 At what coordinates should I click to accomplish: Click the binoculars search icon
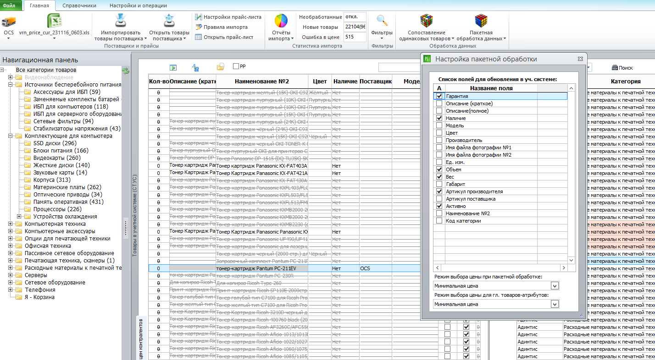[x=615, y=68]
